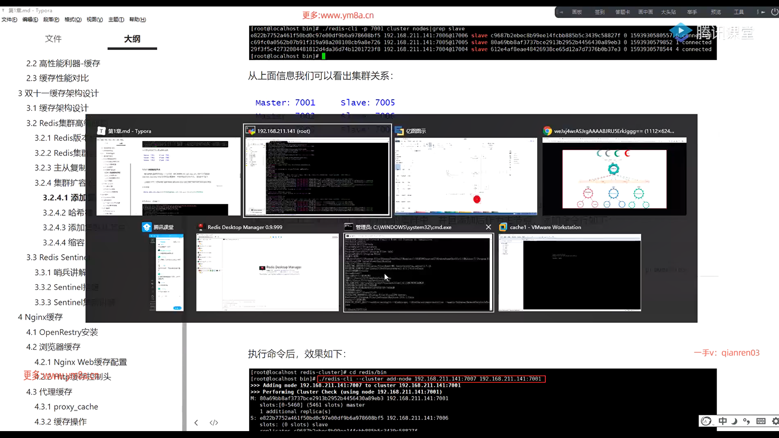Toggle source code mode icon at bottom
The height and width of the screenshot is (438, 779).
click(214, 423)
